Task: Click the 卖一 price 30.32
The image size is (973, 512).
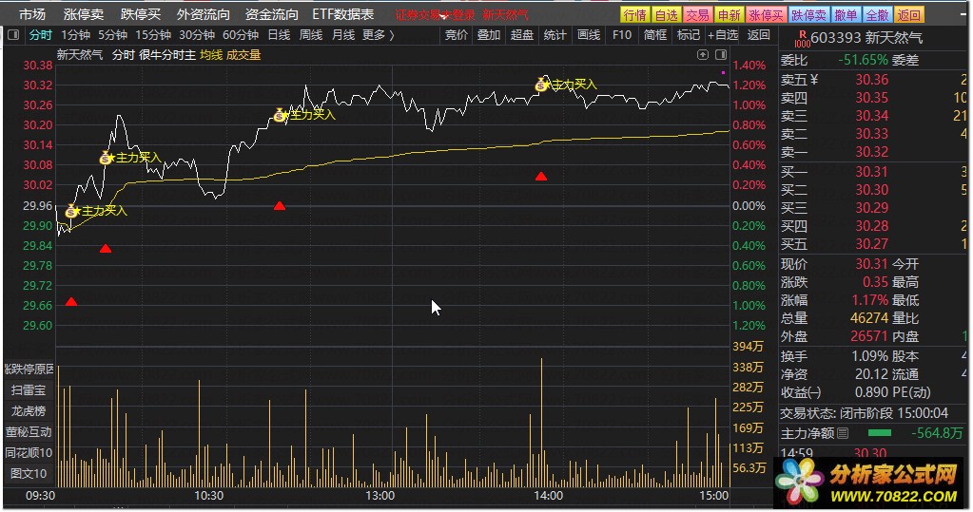Action: [872, 152]
